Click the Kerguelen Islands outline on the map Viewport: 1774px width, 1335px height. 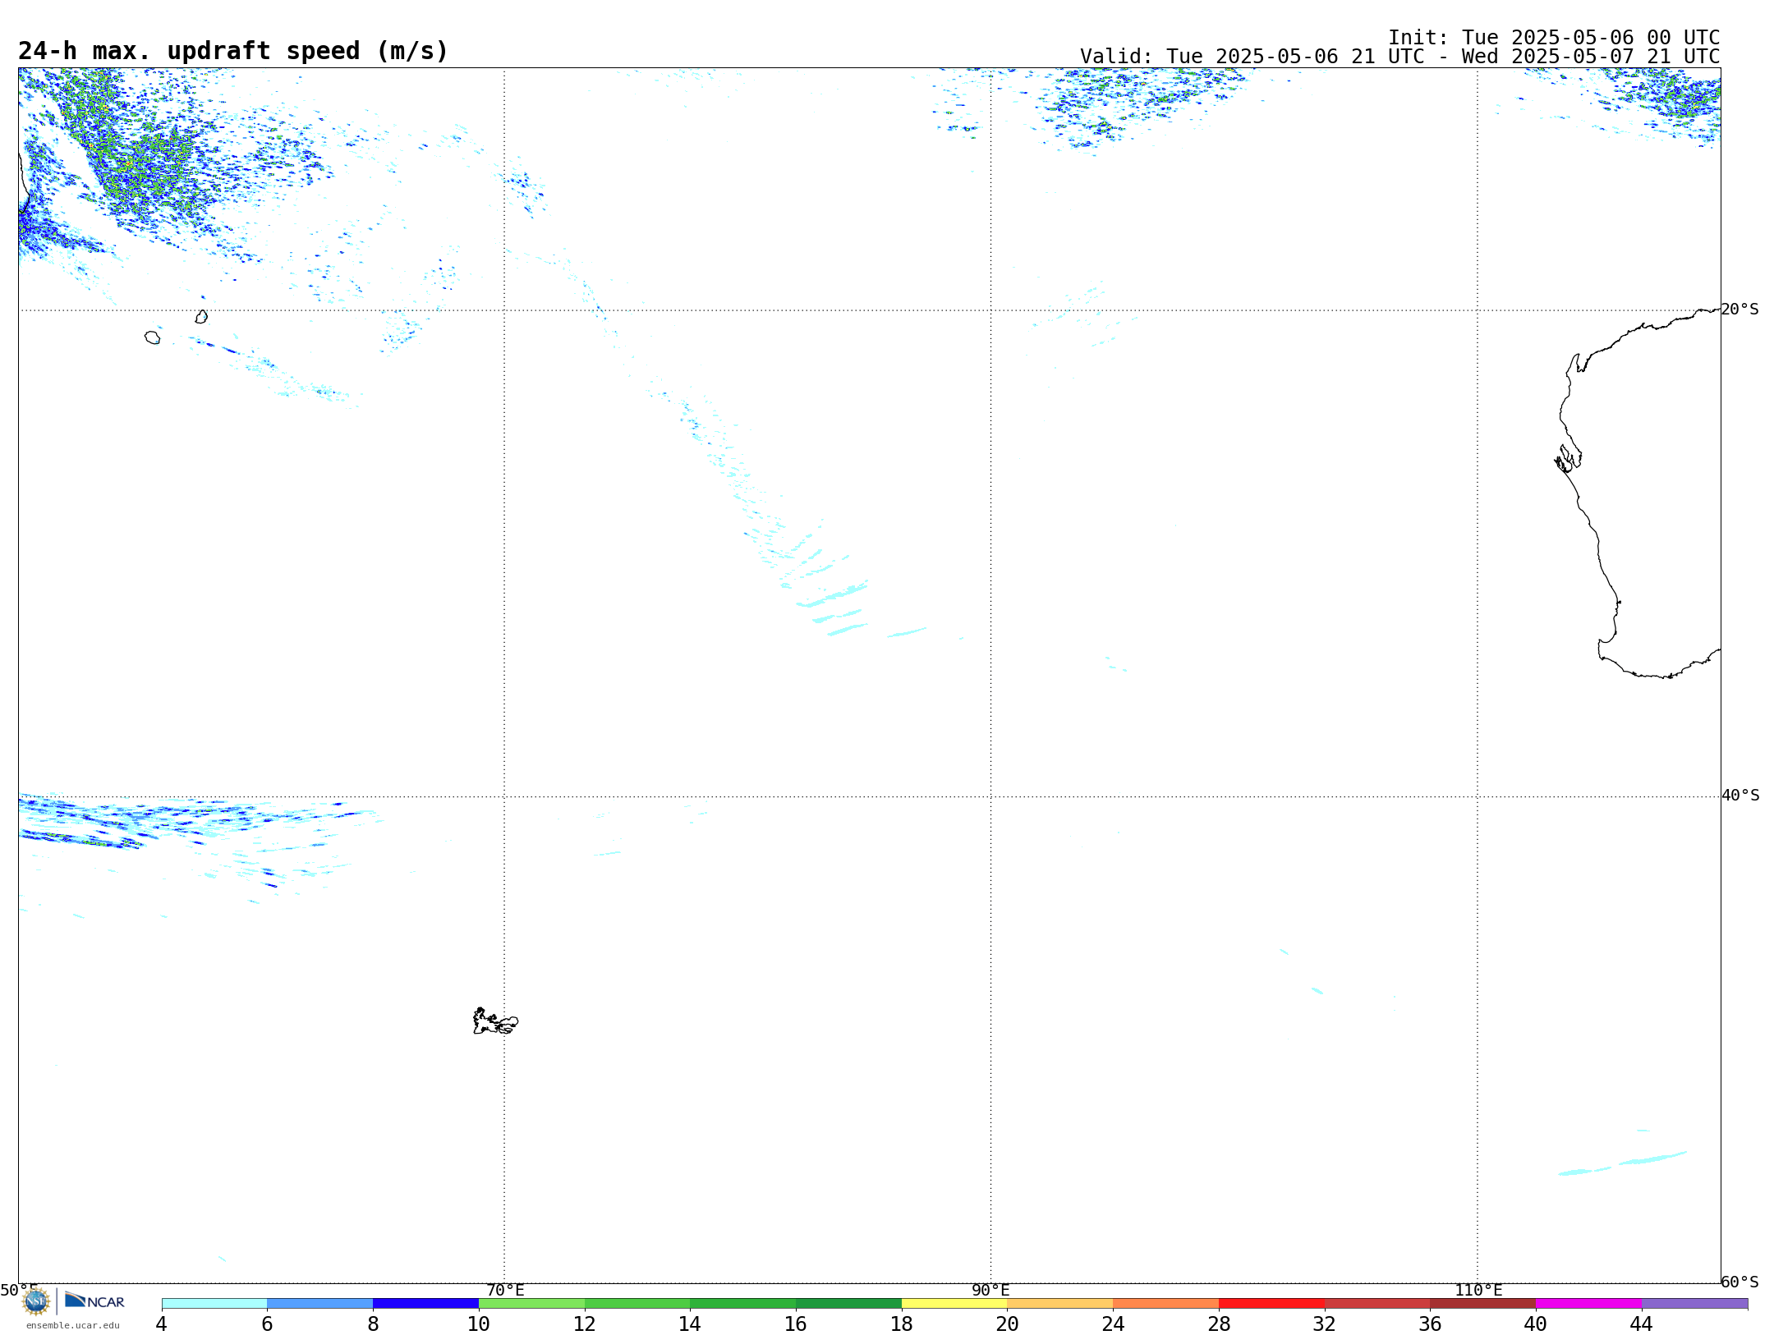495,1021
